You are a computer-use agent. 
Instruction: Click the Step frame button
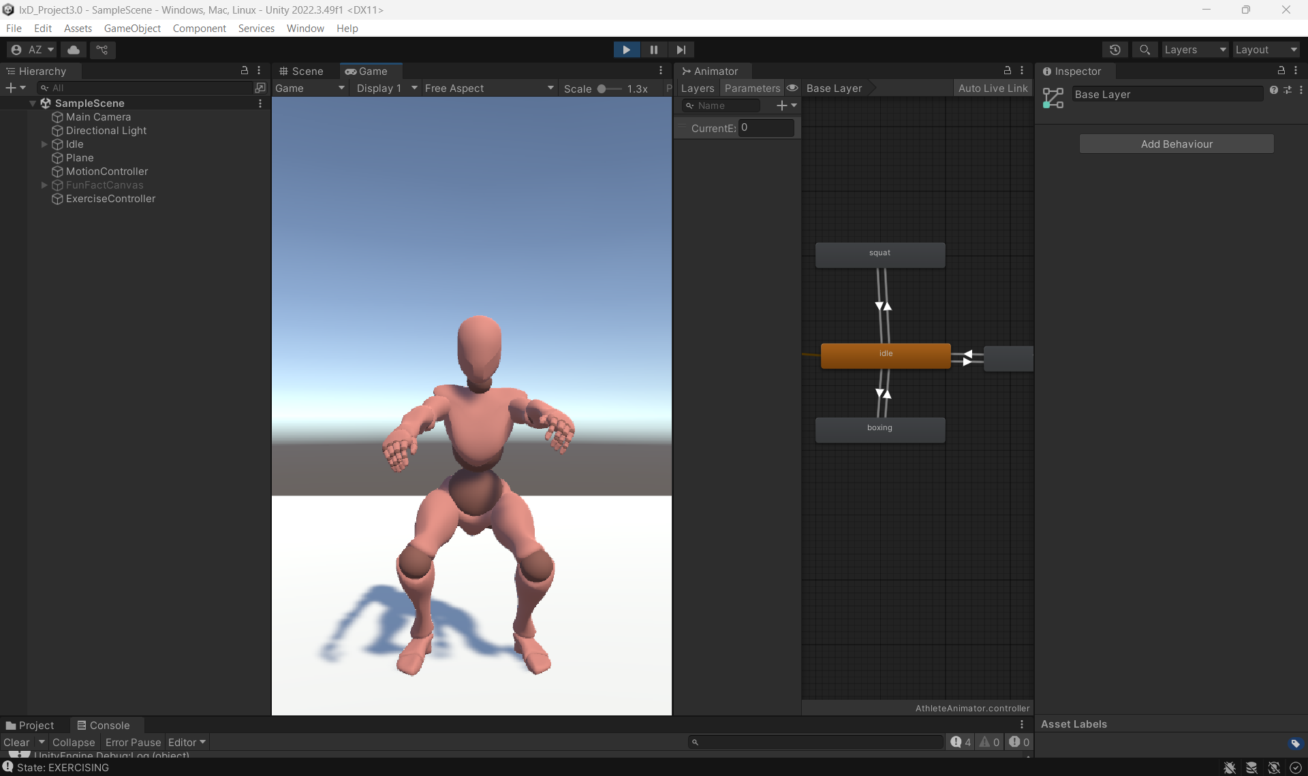pos(681,50)
